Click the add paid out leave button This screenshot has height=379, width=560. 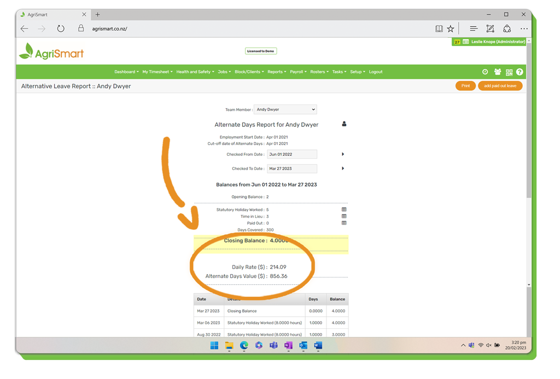click(x=500, y=86)
